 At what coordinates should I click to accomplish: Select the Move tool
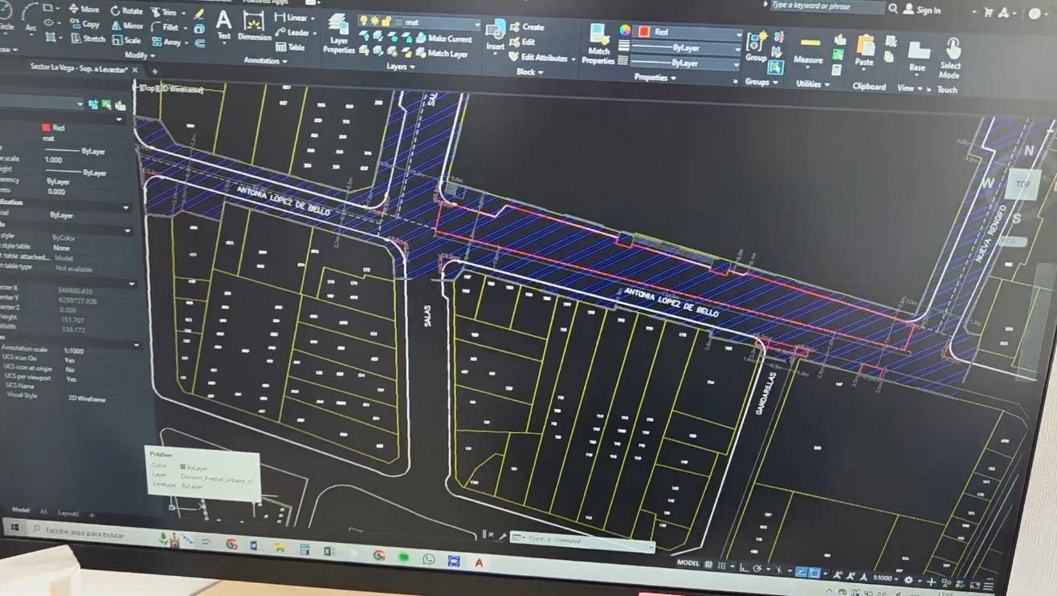84,10
